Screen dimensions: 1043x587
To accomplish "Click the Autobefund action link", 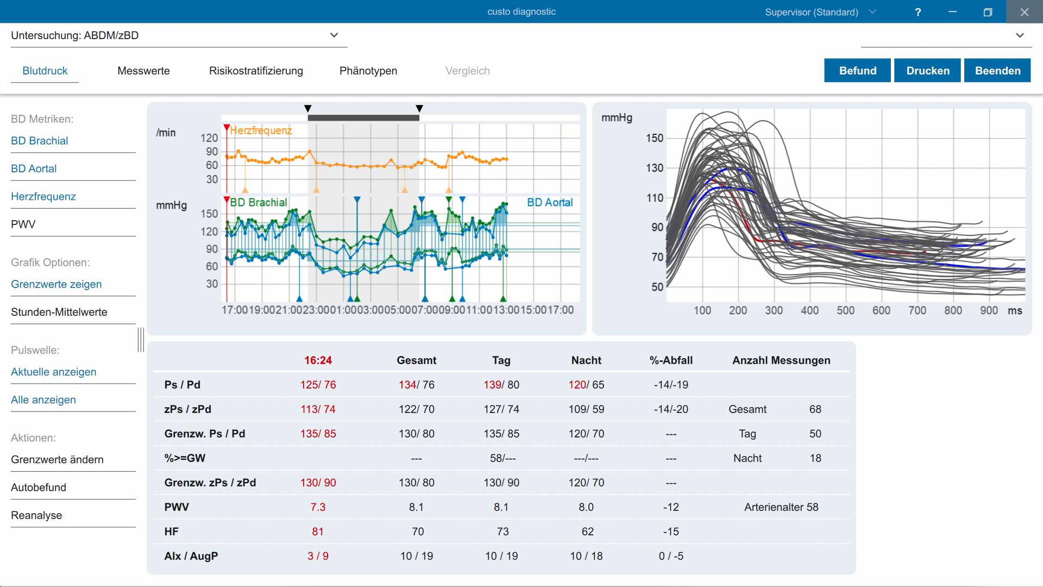I will (x=39, y=488).
